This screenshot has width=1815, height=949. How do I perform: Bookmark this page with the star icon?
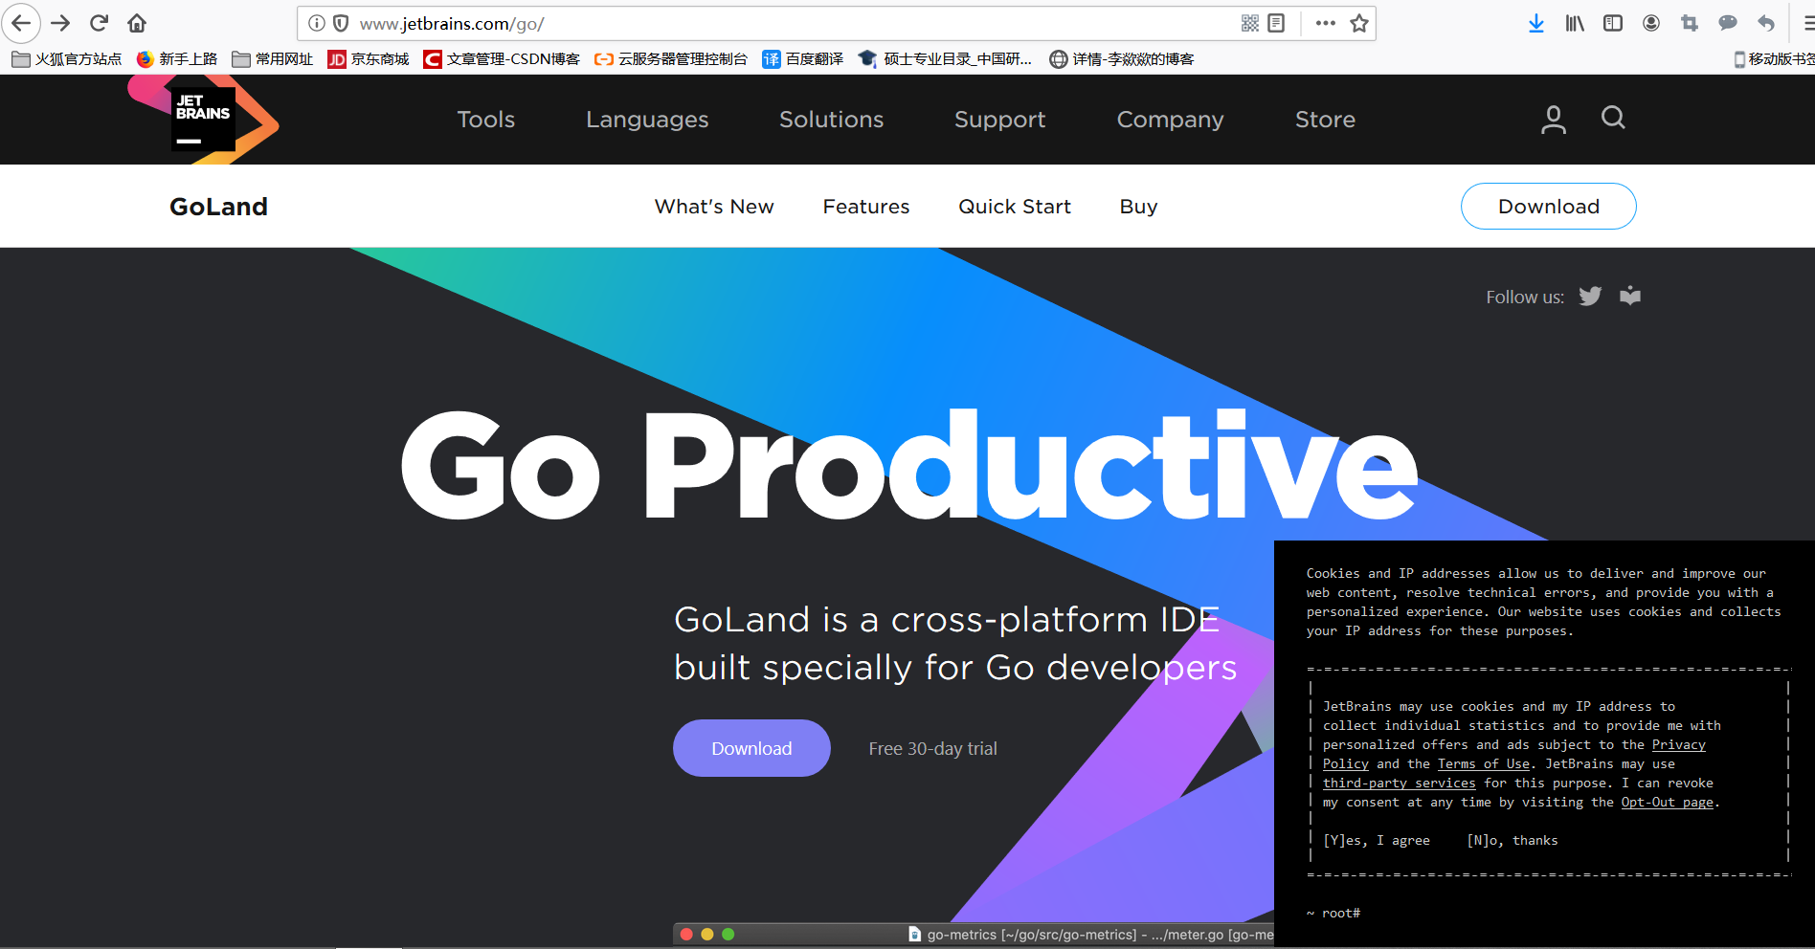click(1359, 23)
